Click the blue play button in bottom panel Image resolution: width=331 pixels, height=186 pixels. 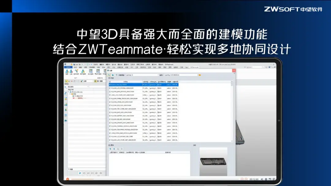pos(80,173)
